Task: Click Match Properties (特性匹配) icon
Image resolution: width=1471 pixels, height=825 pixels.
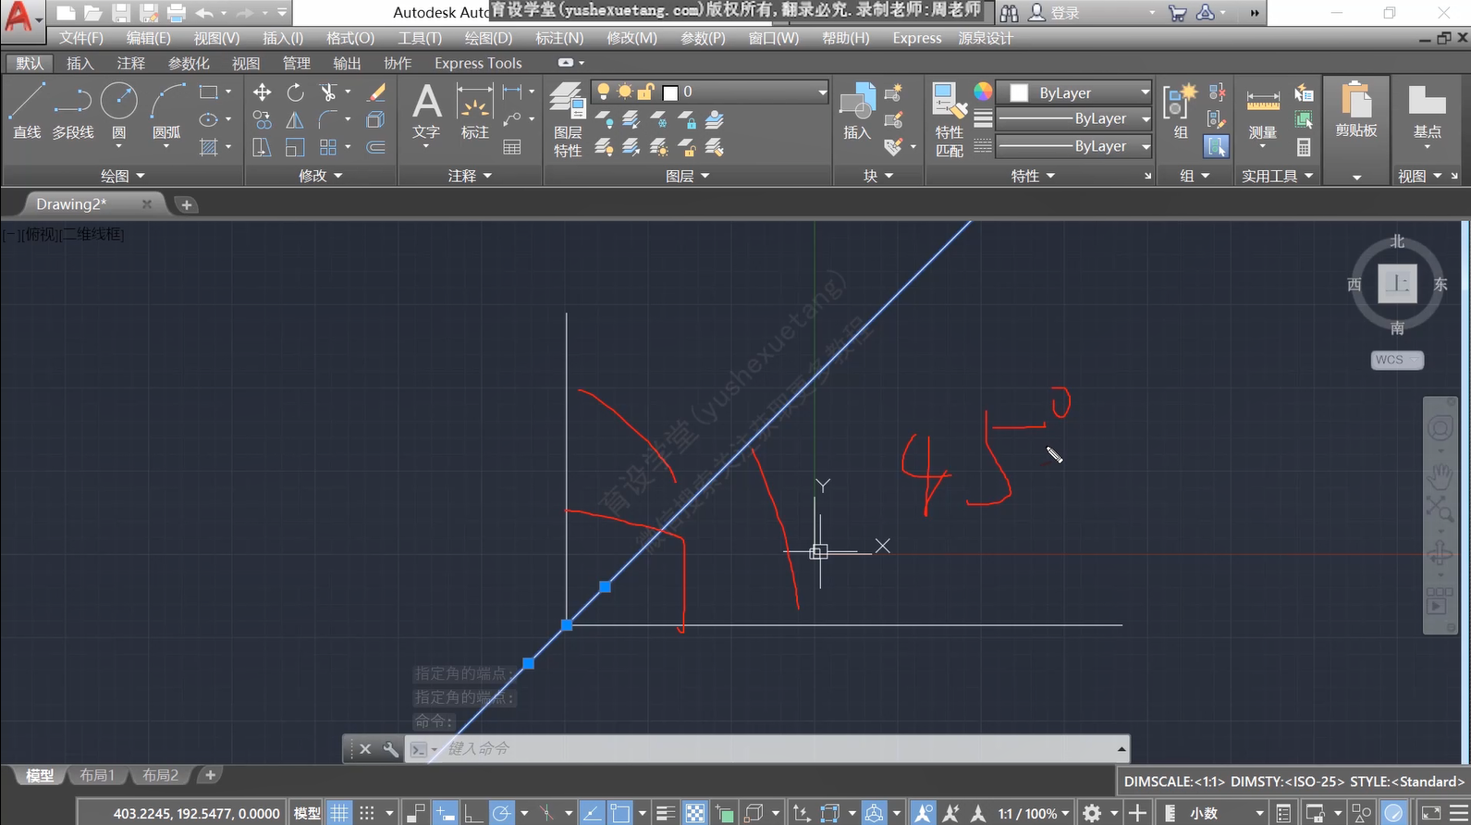Action: (x=950, y=120)
